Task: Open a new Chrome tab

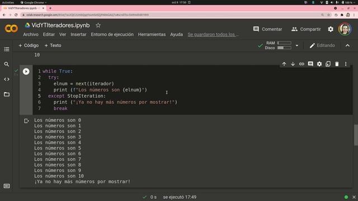Action: click(x=50, y=8)
